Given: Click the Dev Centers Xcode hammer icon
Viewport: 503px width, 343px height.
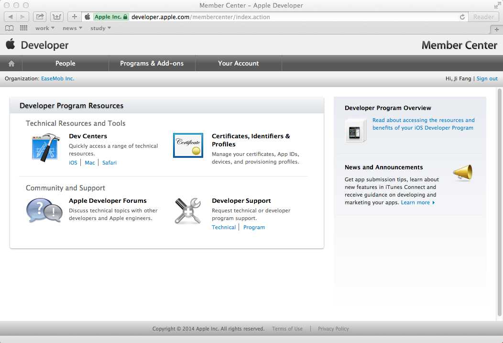Looking at the screenshot, I should tap(45, 148).
